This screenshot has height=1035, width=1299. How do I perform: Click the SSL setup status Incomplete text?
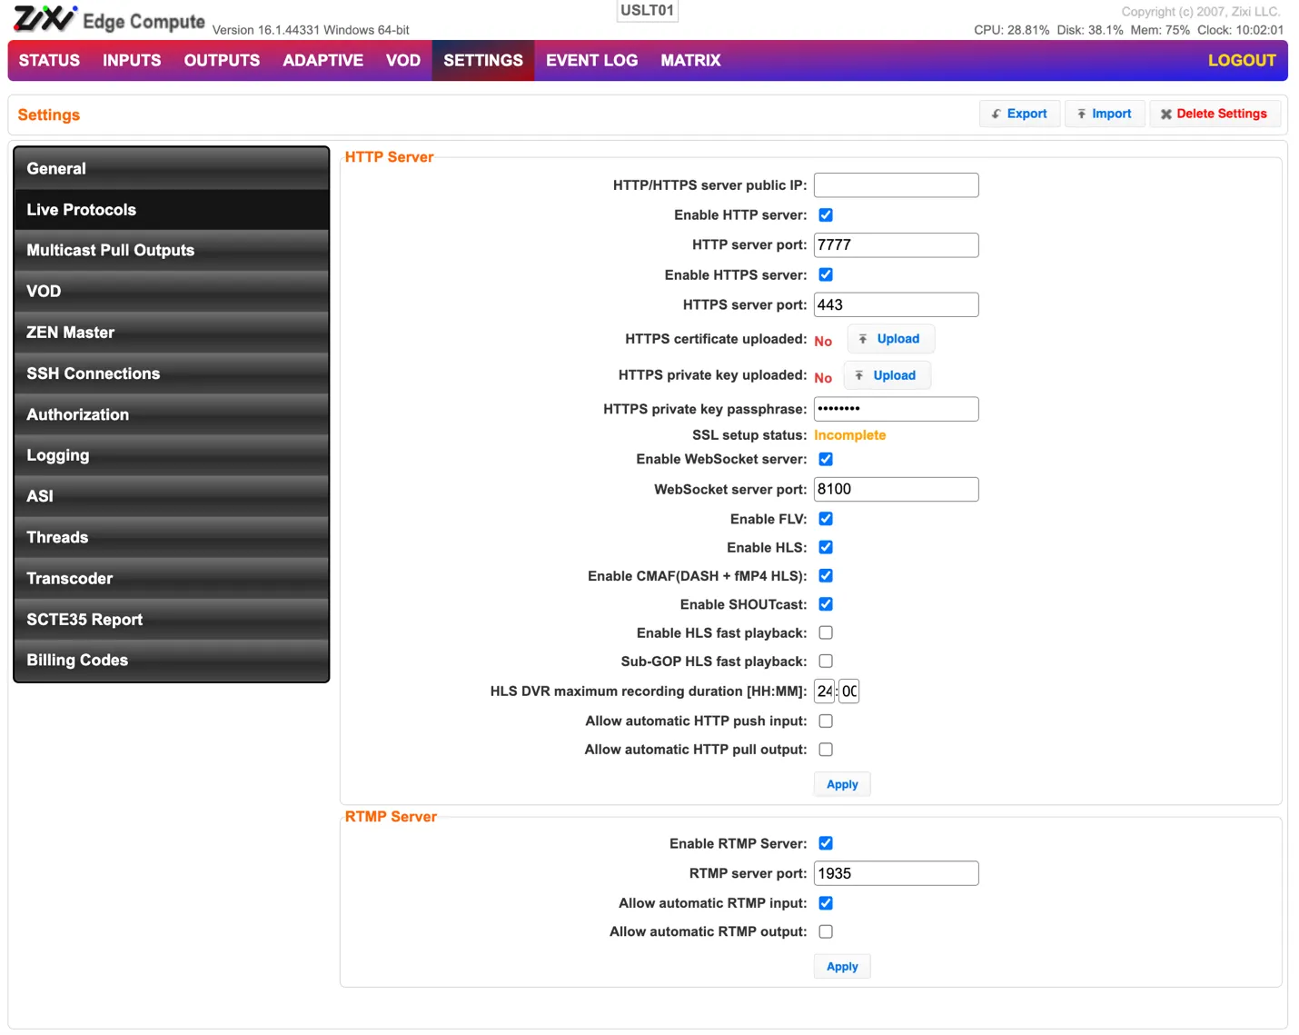pyautogui.click(x=849, y=435)
